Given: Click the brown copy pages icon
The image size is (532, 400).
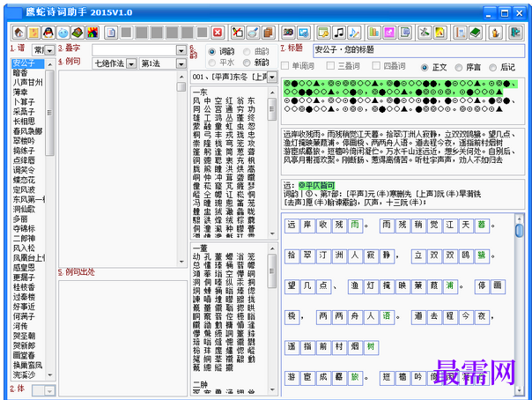Looking at the screenshot, I should click(268, 33).
